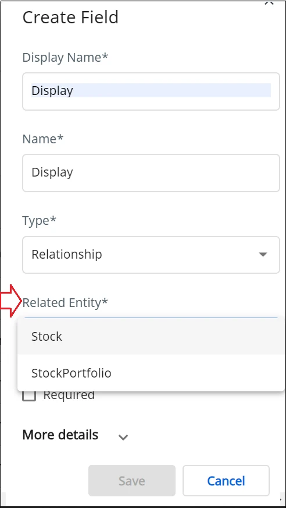Click the Create Field heading
Image resolution: width=286 pixels, height=508 pixels.
coord(70,17)
